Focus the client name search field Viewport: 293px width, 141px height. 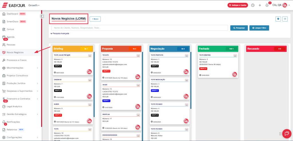tap(140, 28)
